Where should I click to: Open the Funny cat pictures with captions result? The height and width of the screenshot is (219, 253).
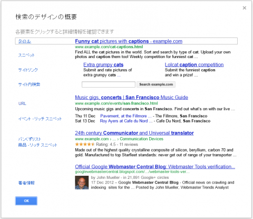point(129,41)
